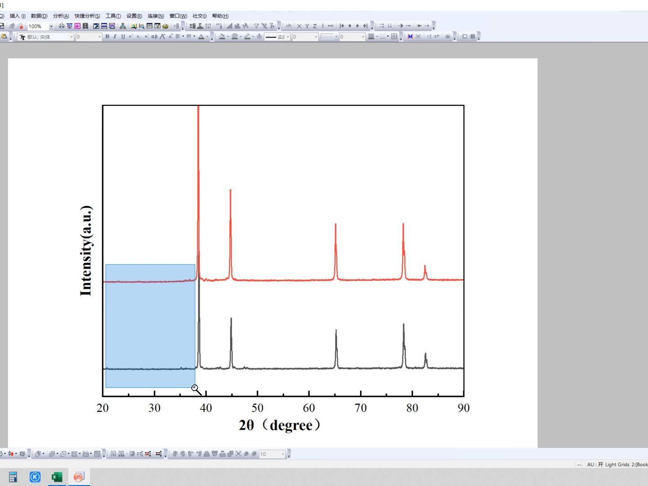This screenshot has height=486, width=648.
Task: Click the X axis tick label 50
Action: pyautogui.click(x=257, y=408)
